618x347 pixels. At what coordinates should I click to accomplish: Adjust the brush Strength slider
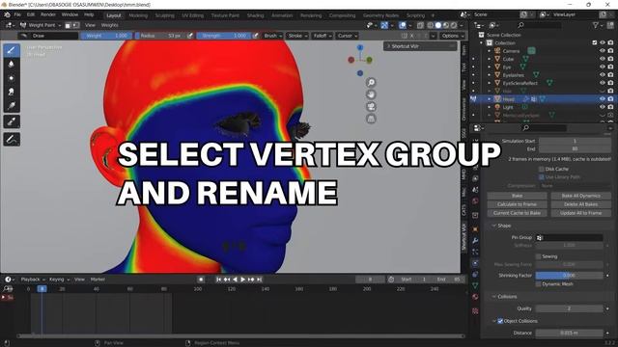[x=223, y=36]
